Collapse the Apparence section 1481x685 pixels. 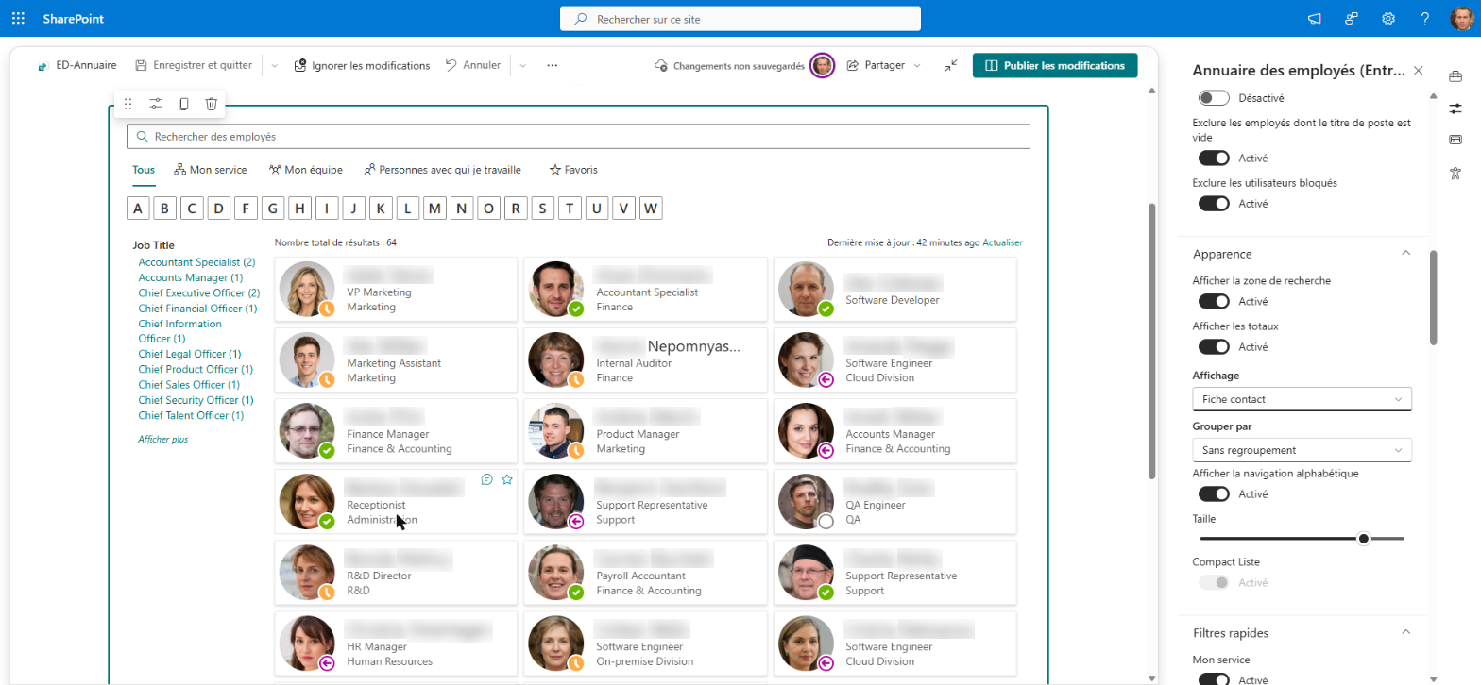coord(1405,253)
